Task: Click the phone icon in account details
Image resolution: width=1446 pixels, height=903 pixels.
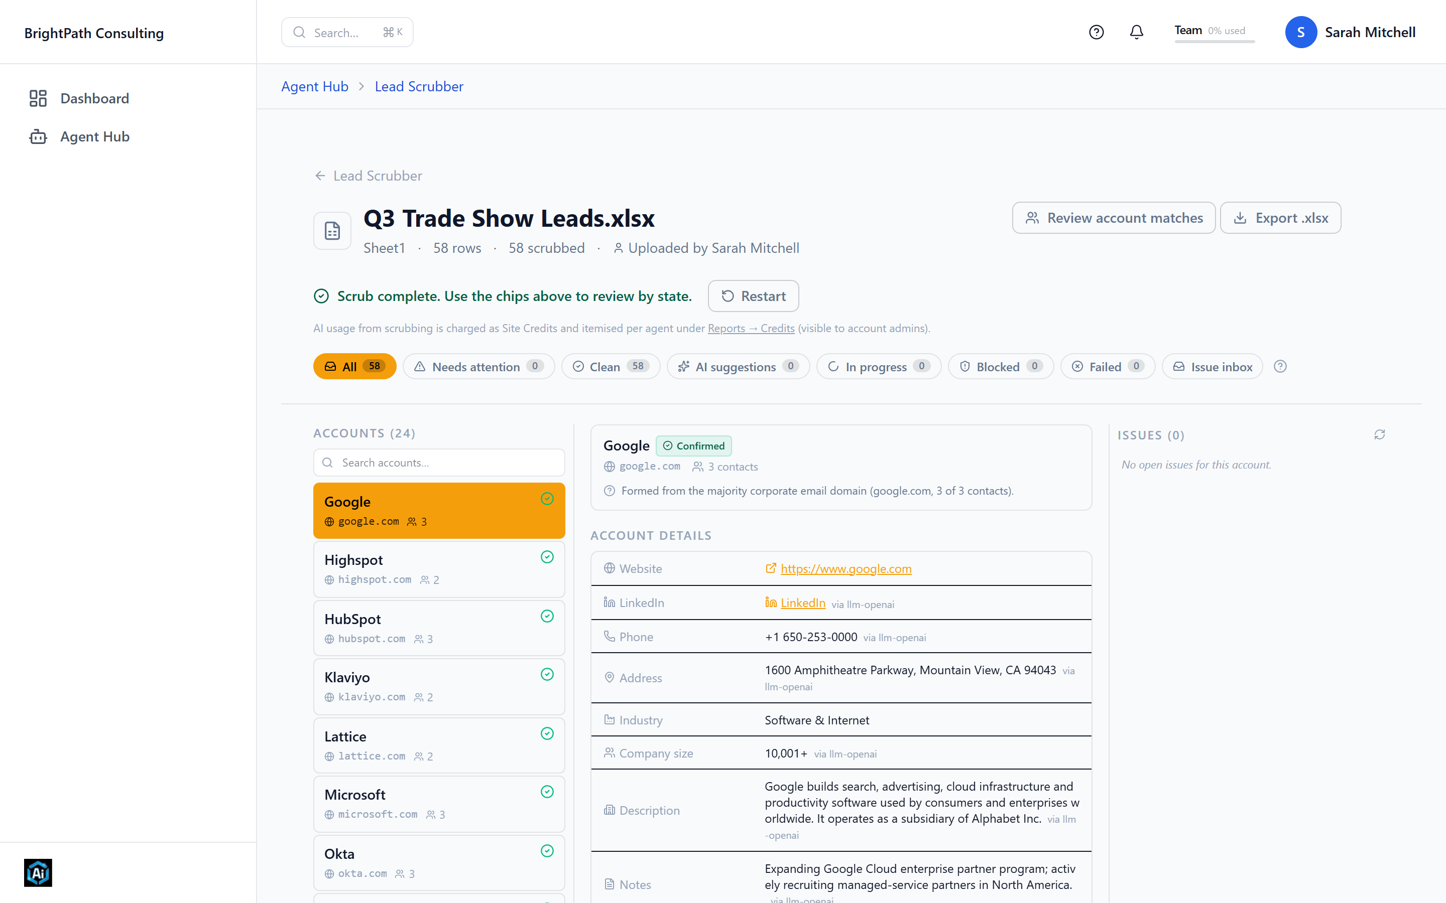Action: (610, 636)
